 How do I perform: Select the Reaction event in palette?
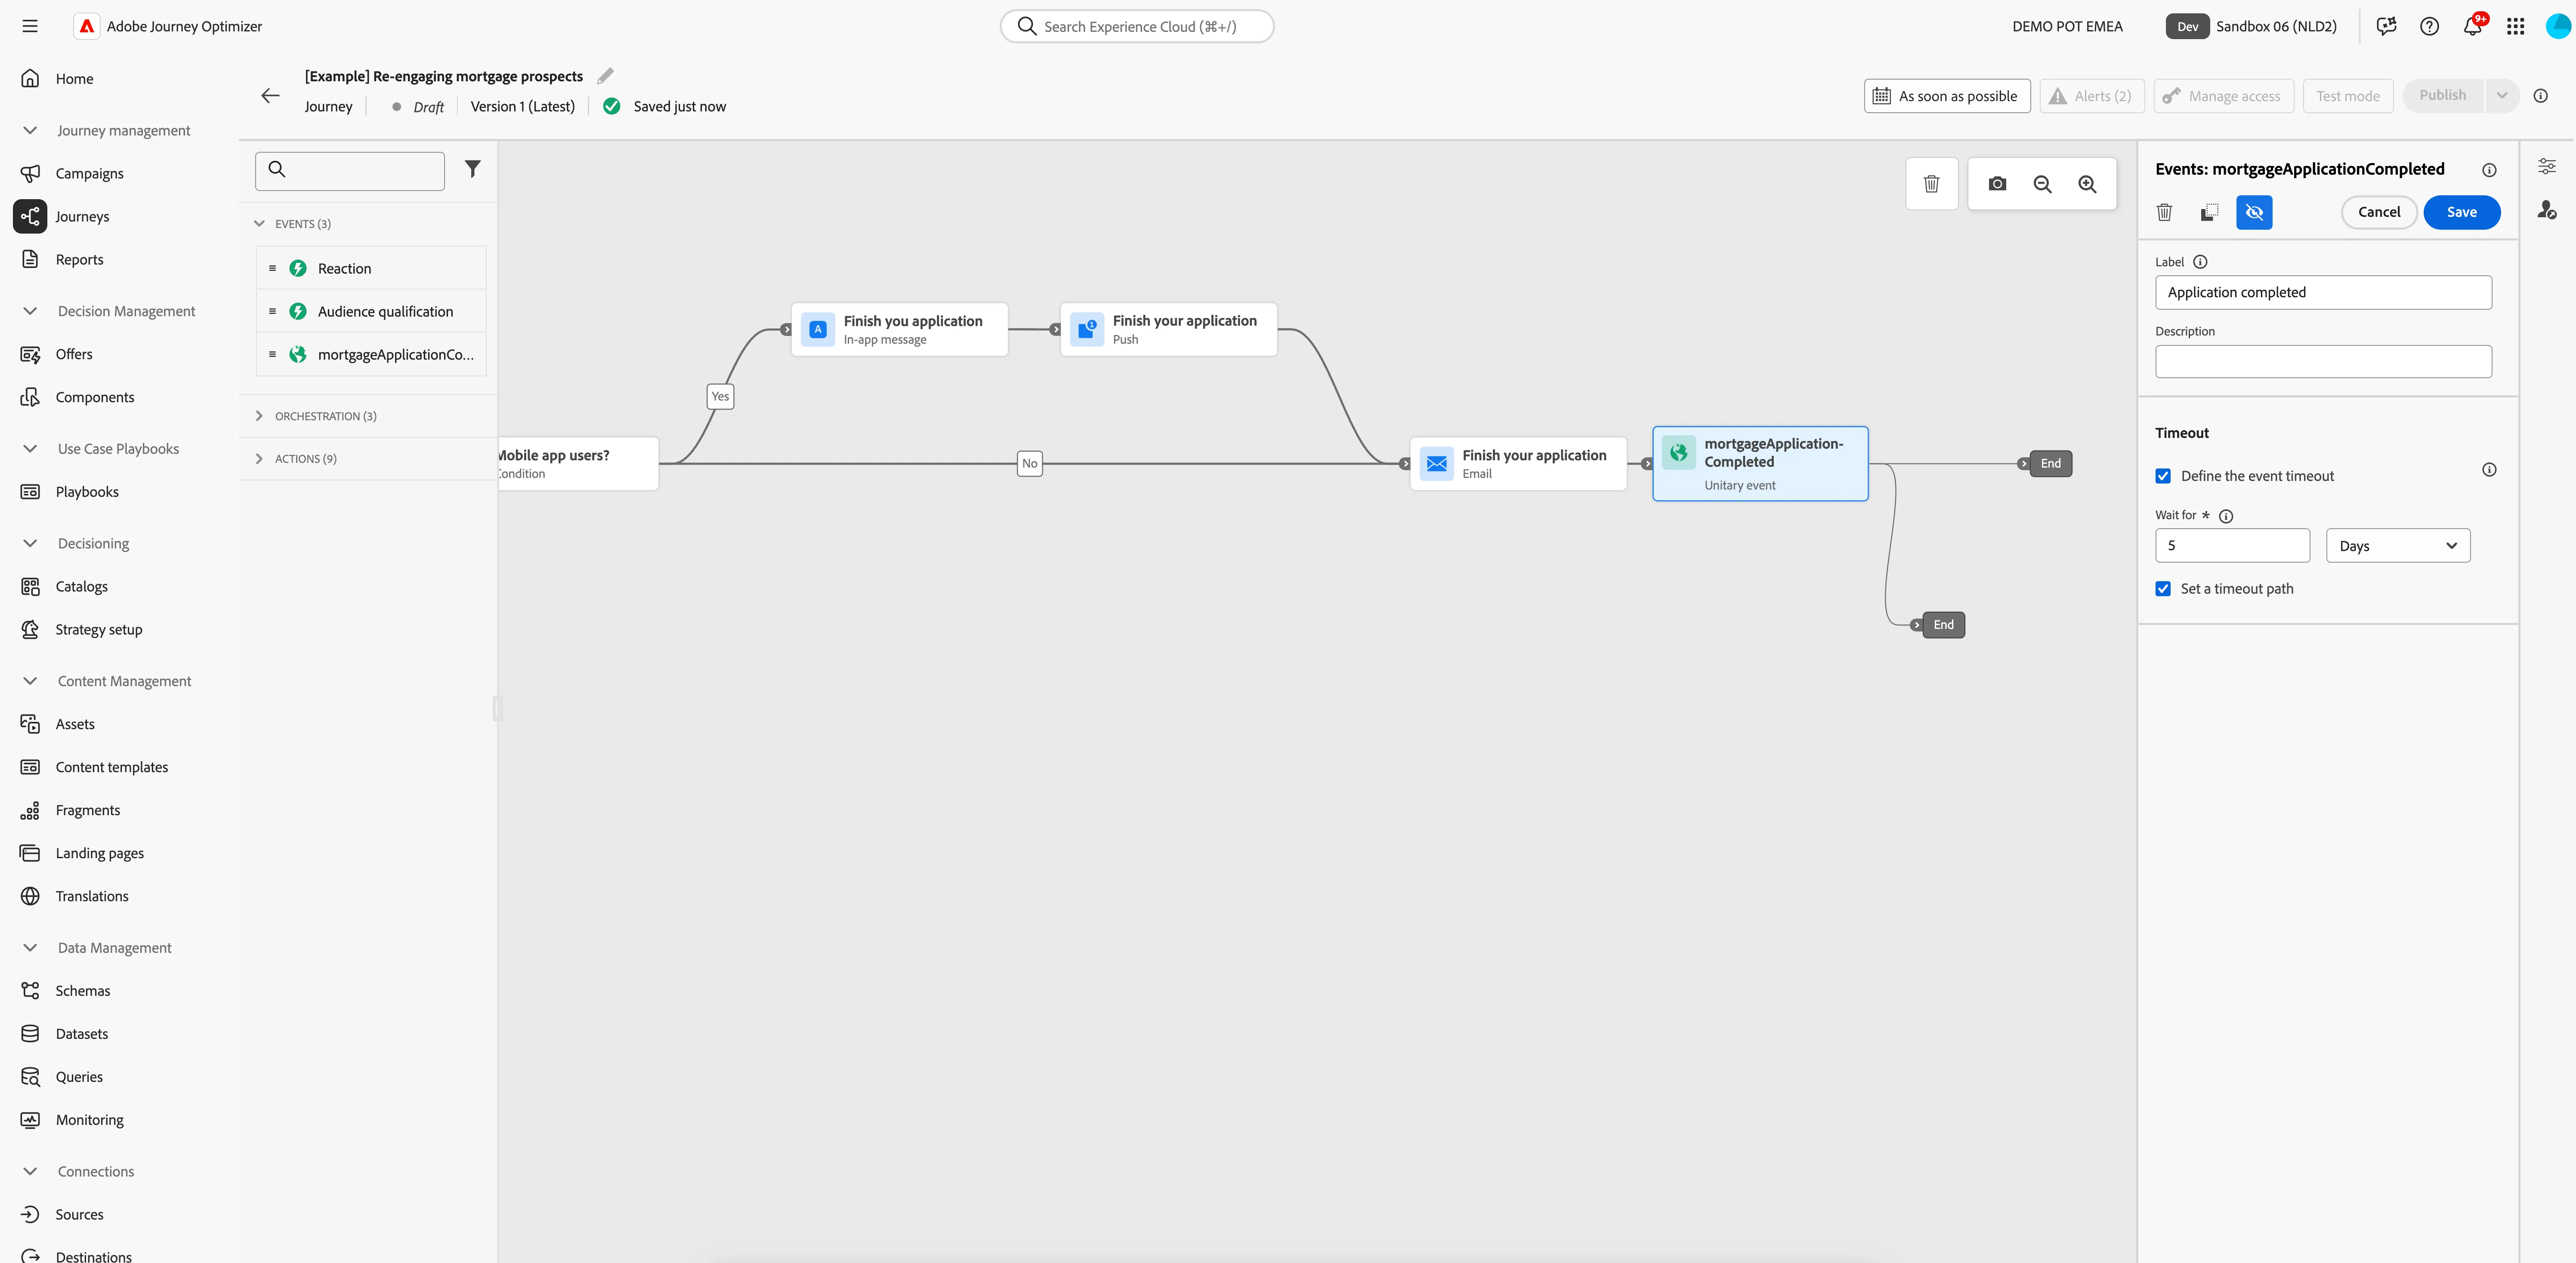[371, 268]
